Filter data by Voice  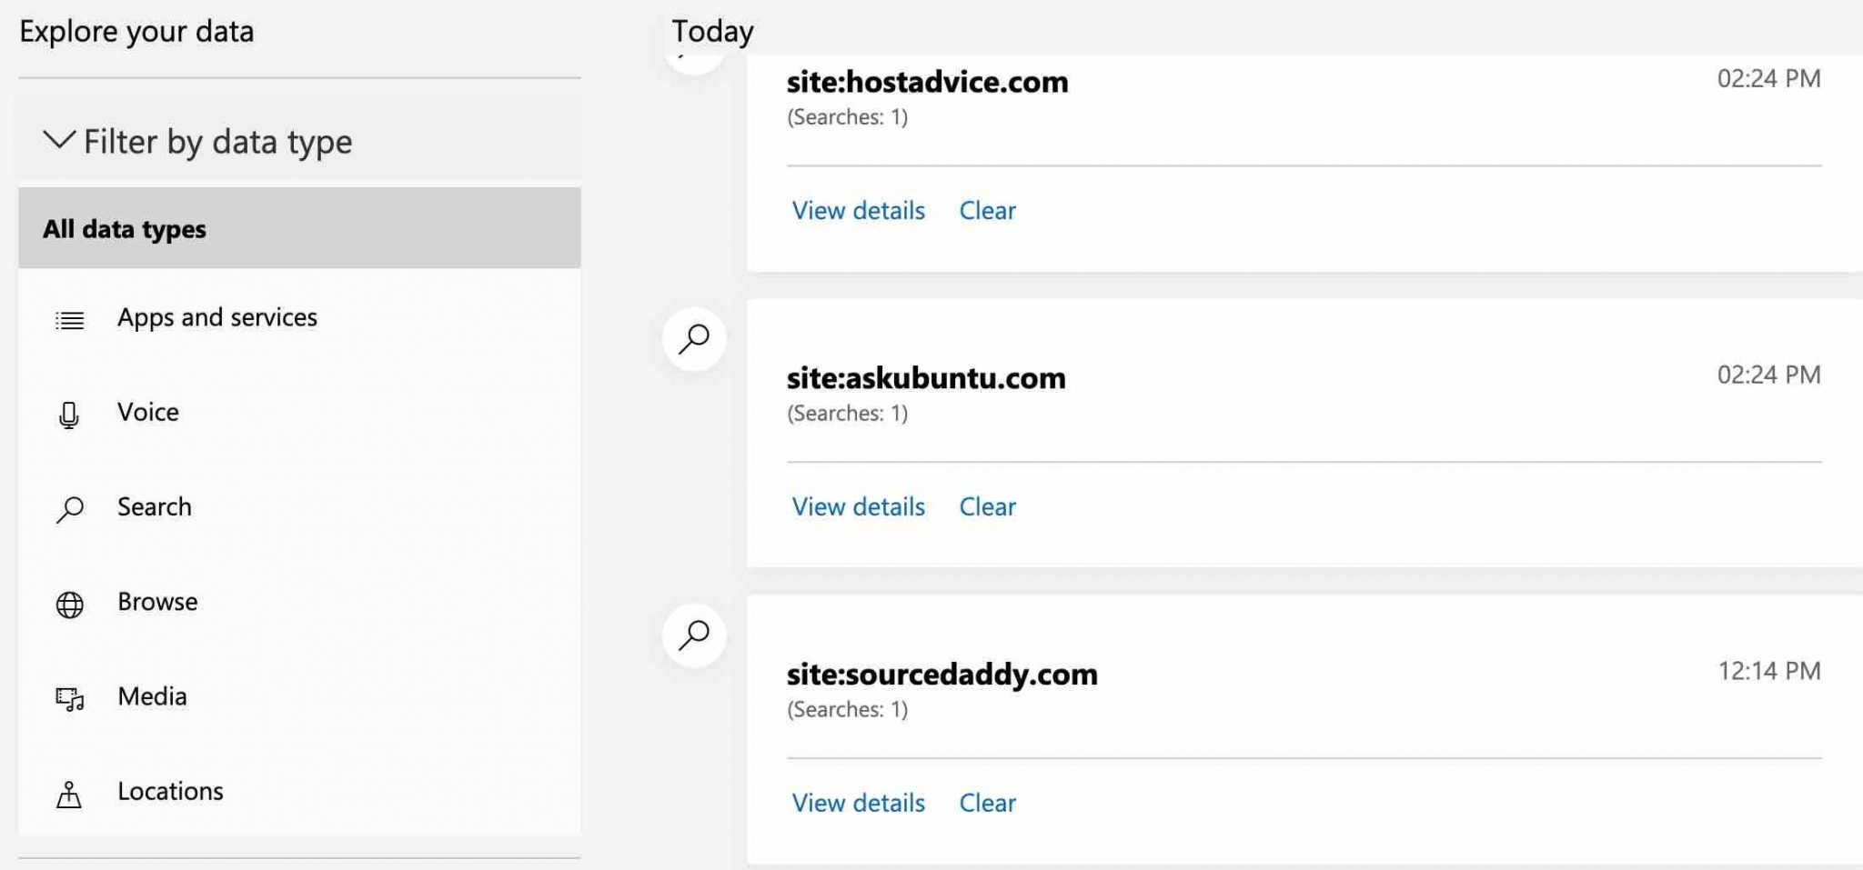pyautogui.click(x=148, y=412)
